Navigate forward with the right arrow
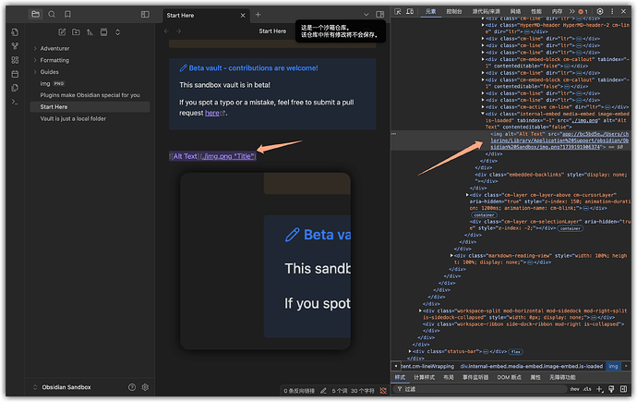Screen dimensions: 637x402 click(179, 31)
